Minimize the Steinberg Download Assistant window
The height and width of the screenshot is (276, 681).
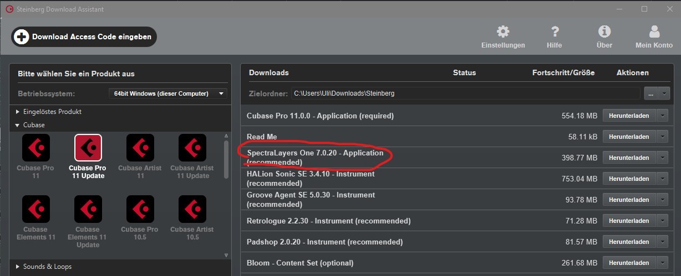619,9
